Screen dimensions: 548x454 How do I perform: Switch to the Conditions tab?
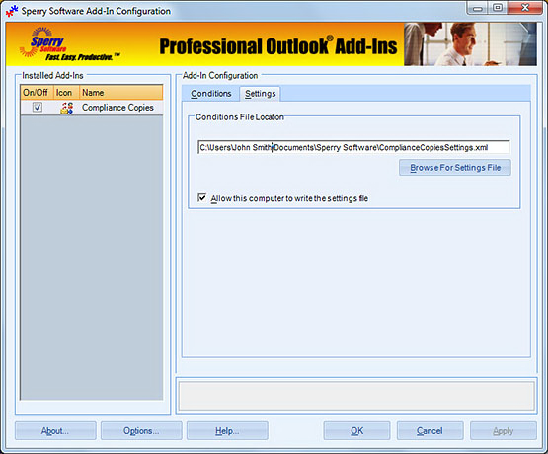[210, 94]
